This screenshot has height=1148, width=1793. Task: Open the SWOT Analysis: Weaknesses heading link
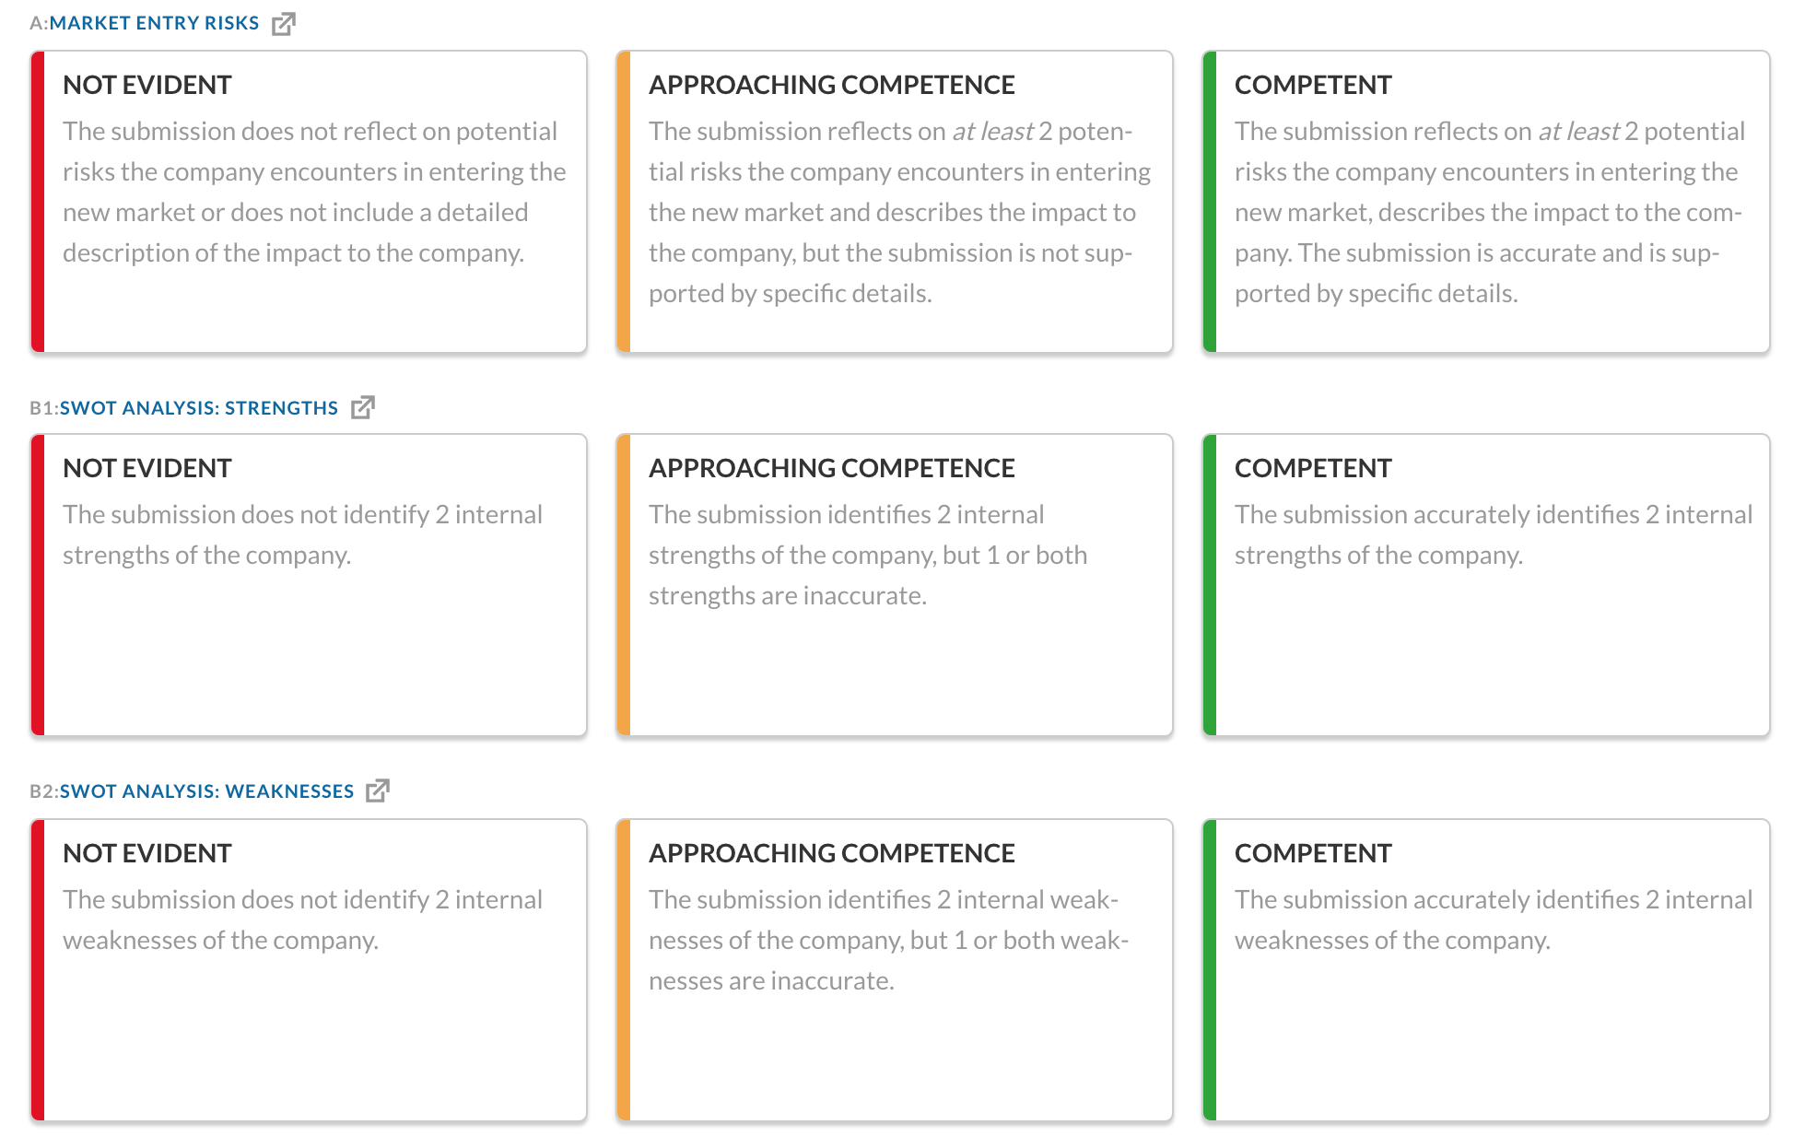(x=206, y=791)
